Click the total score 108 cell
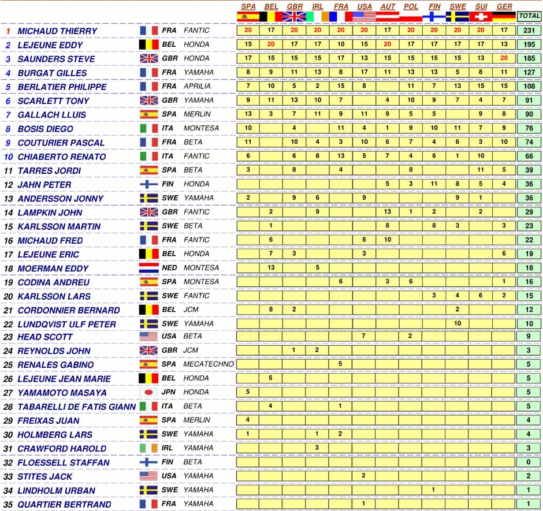 coord(529,86)
